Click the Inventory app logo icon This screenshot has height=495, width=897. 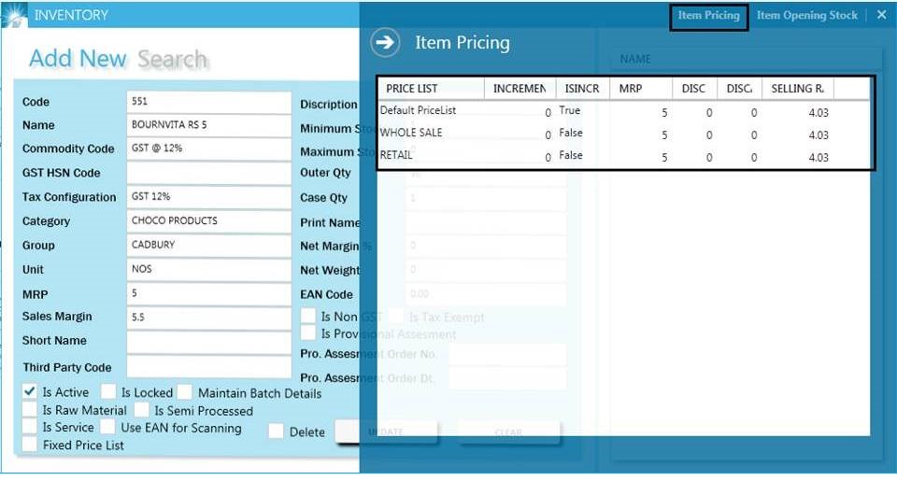tap(14, 14)
